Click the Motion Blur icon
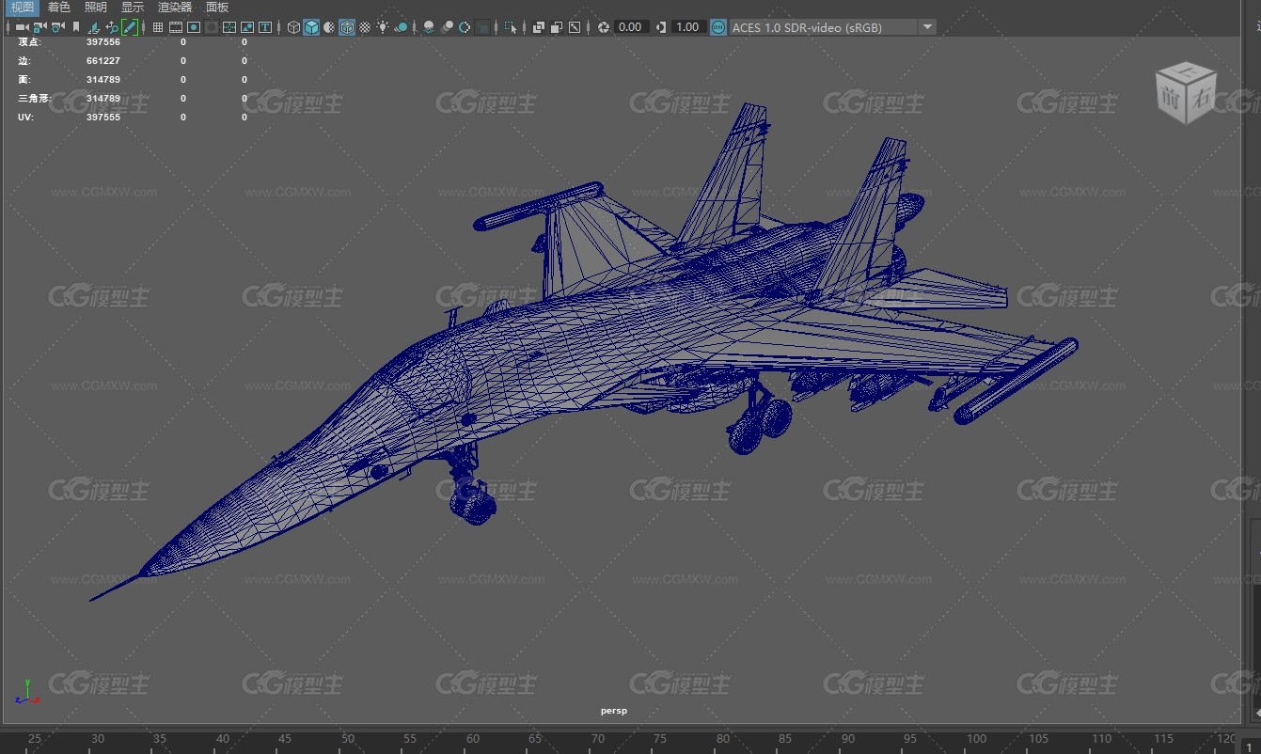Screen dimensions: 1261x754 [x=447, y=27]
